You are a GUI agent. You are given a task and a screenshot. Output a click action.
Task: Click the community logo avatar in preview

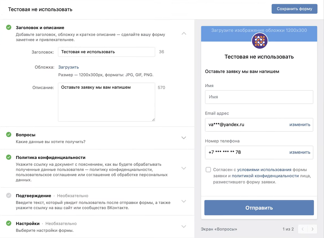(259, 41)
